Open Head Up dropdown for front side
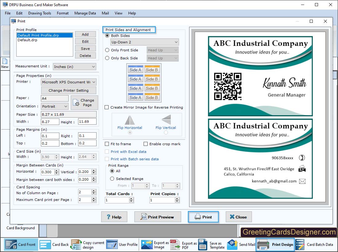Screen dimensions: 338x252 pyautogui.click(x=162, y=50)
